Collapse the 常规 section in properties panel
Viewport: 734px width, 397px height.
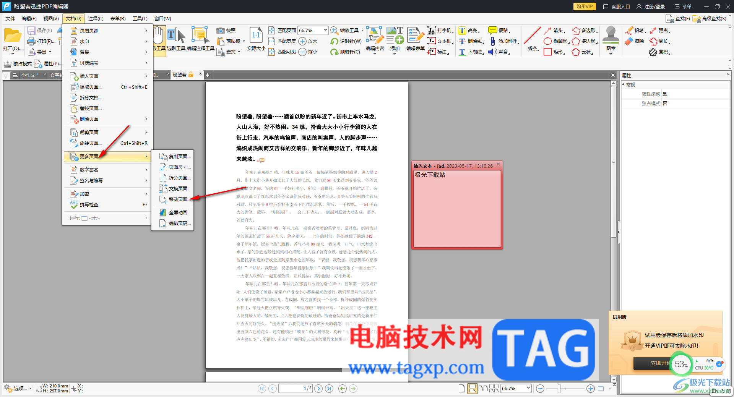pos(624,85)
